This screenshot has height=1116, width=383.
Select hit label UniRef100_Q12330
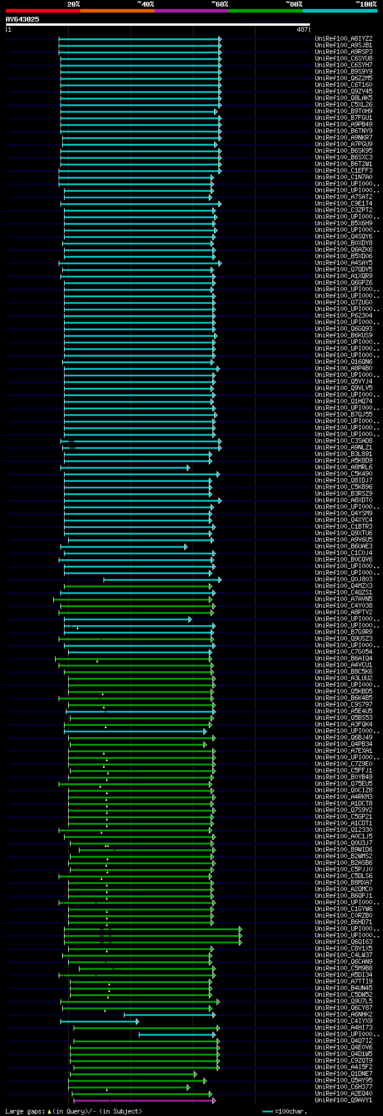tap(344, 830)
